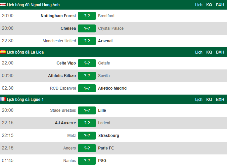Click the Manchester United vs Arsenal score button
Screen dimensions: 227x167
pos(87,41)
